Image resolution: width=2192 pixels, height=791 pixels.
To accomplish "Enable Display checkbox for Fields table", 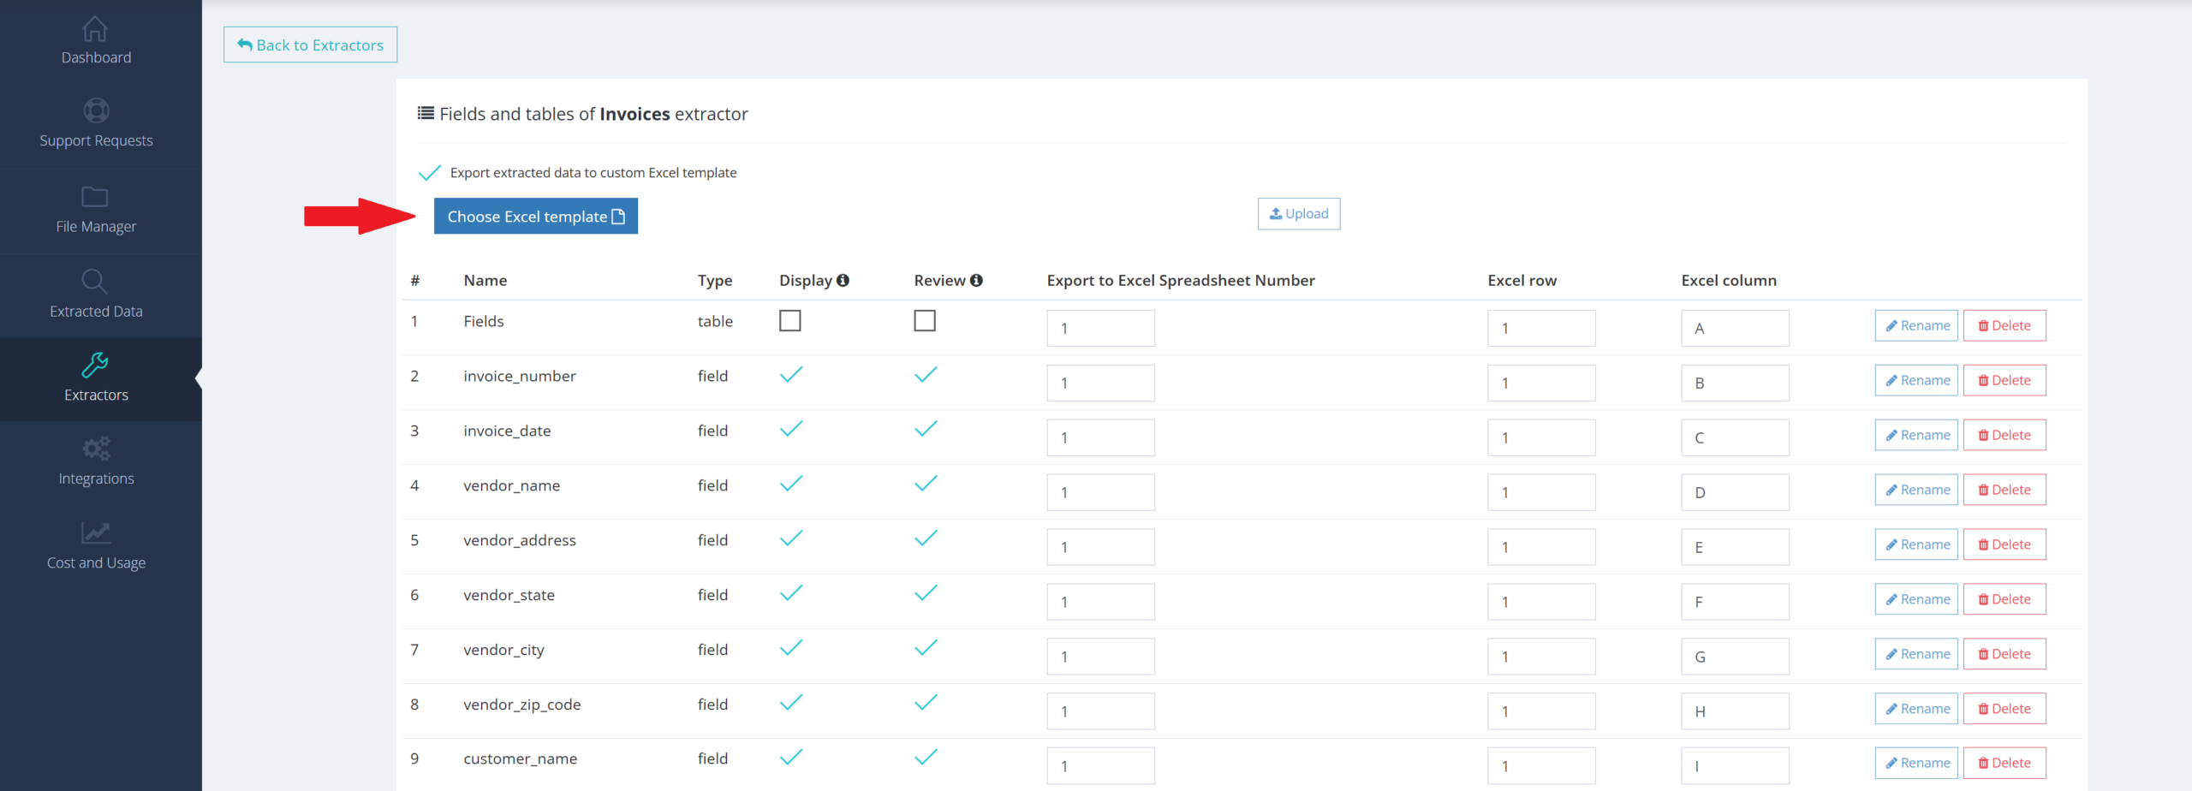I will pos(789,321).
